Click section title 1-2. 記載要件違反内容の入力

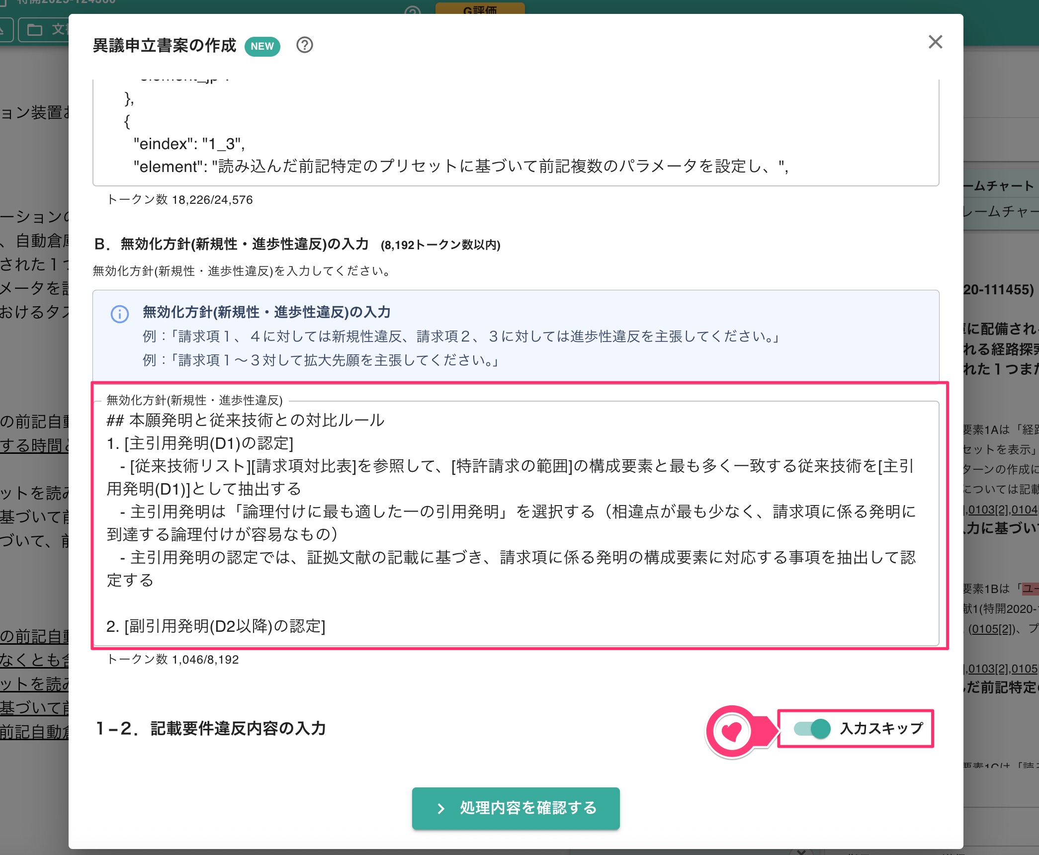[x=211, y=729]
